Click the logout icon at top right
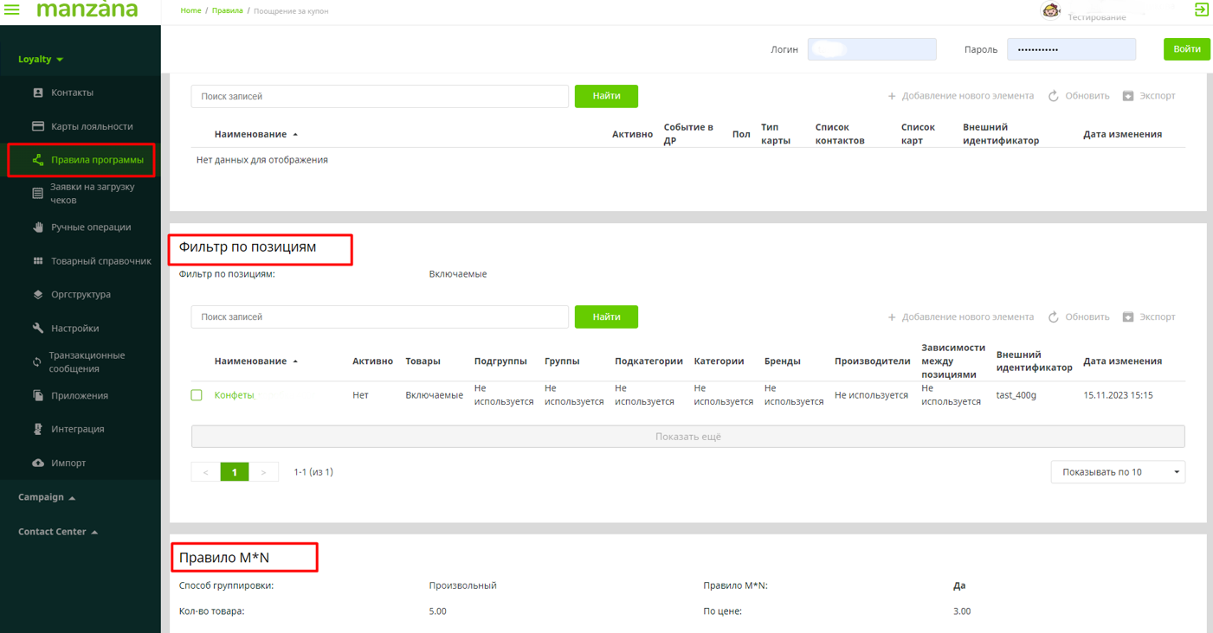 click(1201, 10)
